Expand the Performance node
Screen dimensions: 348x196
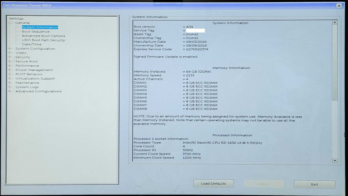[10, 66]
